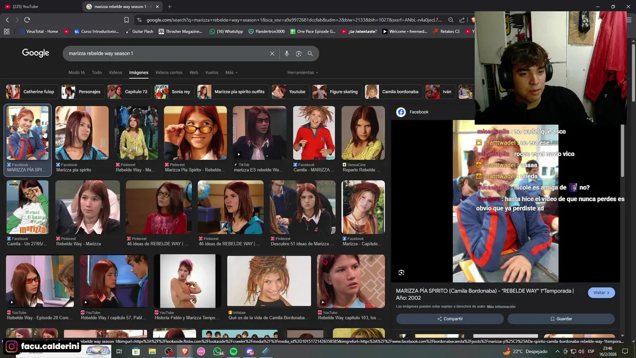Show hidden system tray icons
636x358 pixels.
click(x=557, y=352)
